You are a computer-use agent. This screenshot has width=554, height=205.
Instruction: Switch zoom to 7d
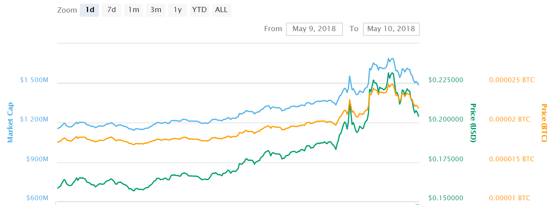coord(111,10)
